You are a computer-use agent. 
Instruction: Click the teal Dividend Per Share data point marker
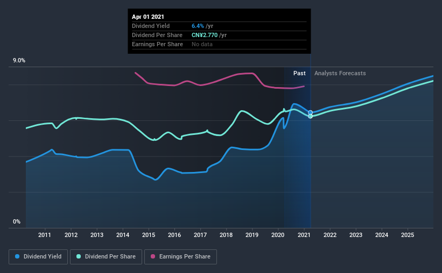tap(310, 116)
